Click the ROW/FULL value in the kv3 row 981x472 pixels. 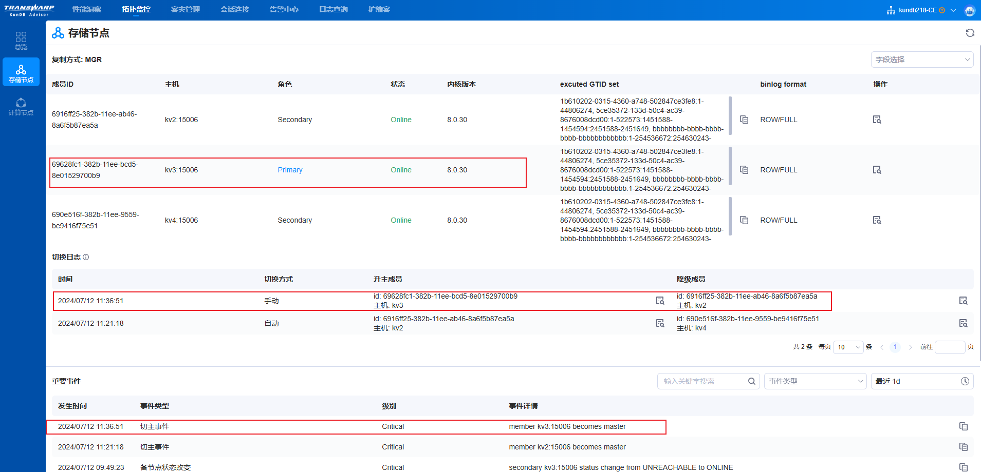point(779,170)
